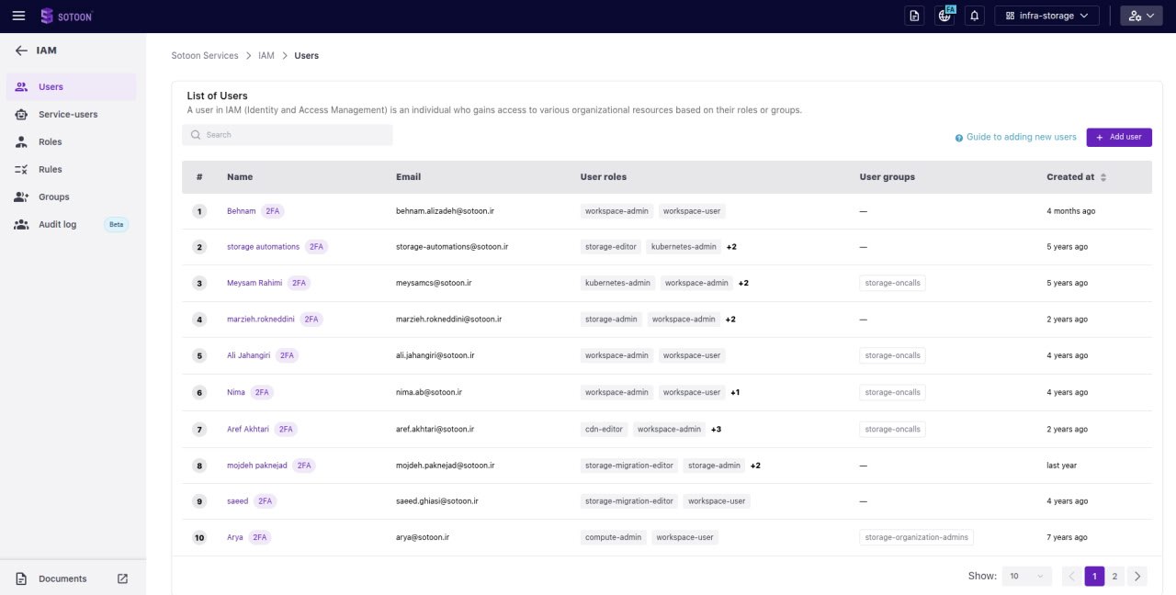This screenshot has height=595, width=1176.
Task: Click the Rules checklist icon
Action: (21, 170)
